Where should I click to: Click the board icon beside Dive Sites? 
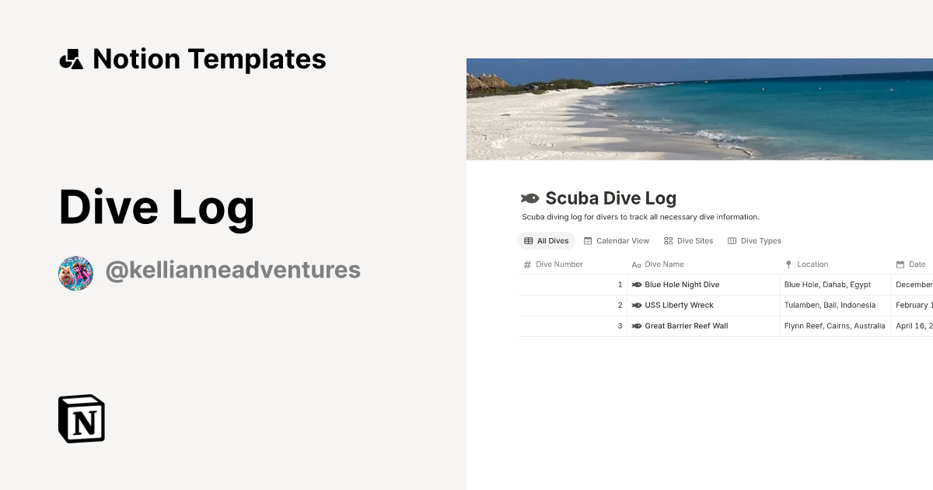[x=668, y=240]
